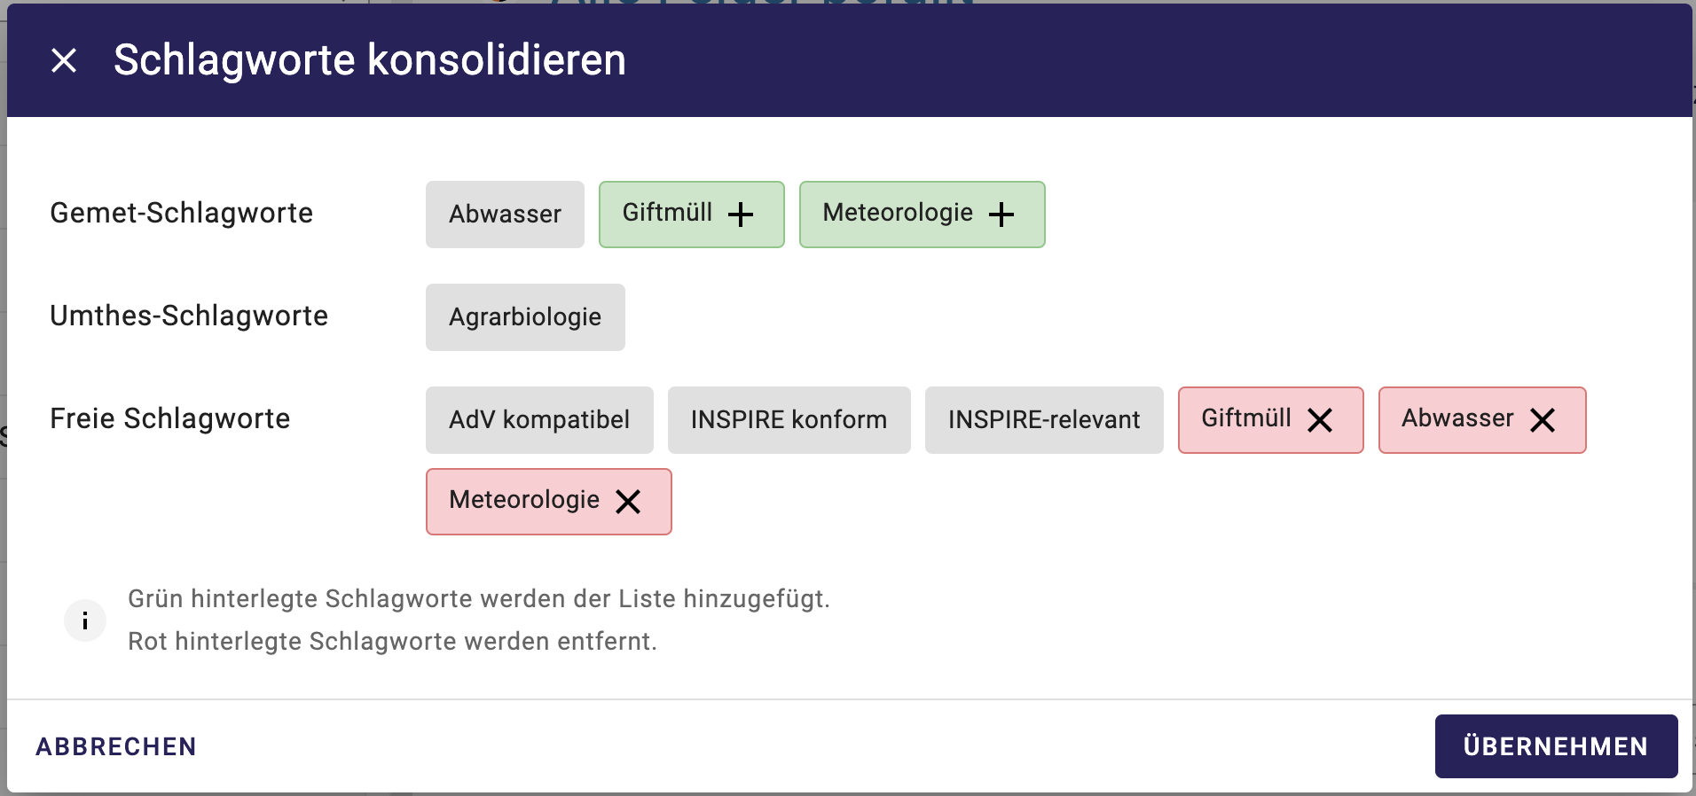
Task: Click the AdV kompatibel keyword chip
Action: click(x=539, y=420)
